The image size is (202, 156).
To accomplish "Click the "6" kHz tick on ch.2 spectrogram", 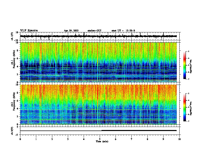I will coord(18,100).
